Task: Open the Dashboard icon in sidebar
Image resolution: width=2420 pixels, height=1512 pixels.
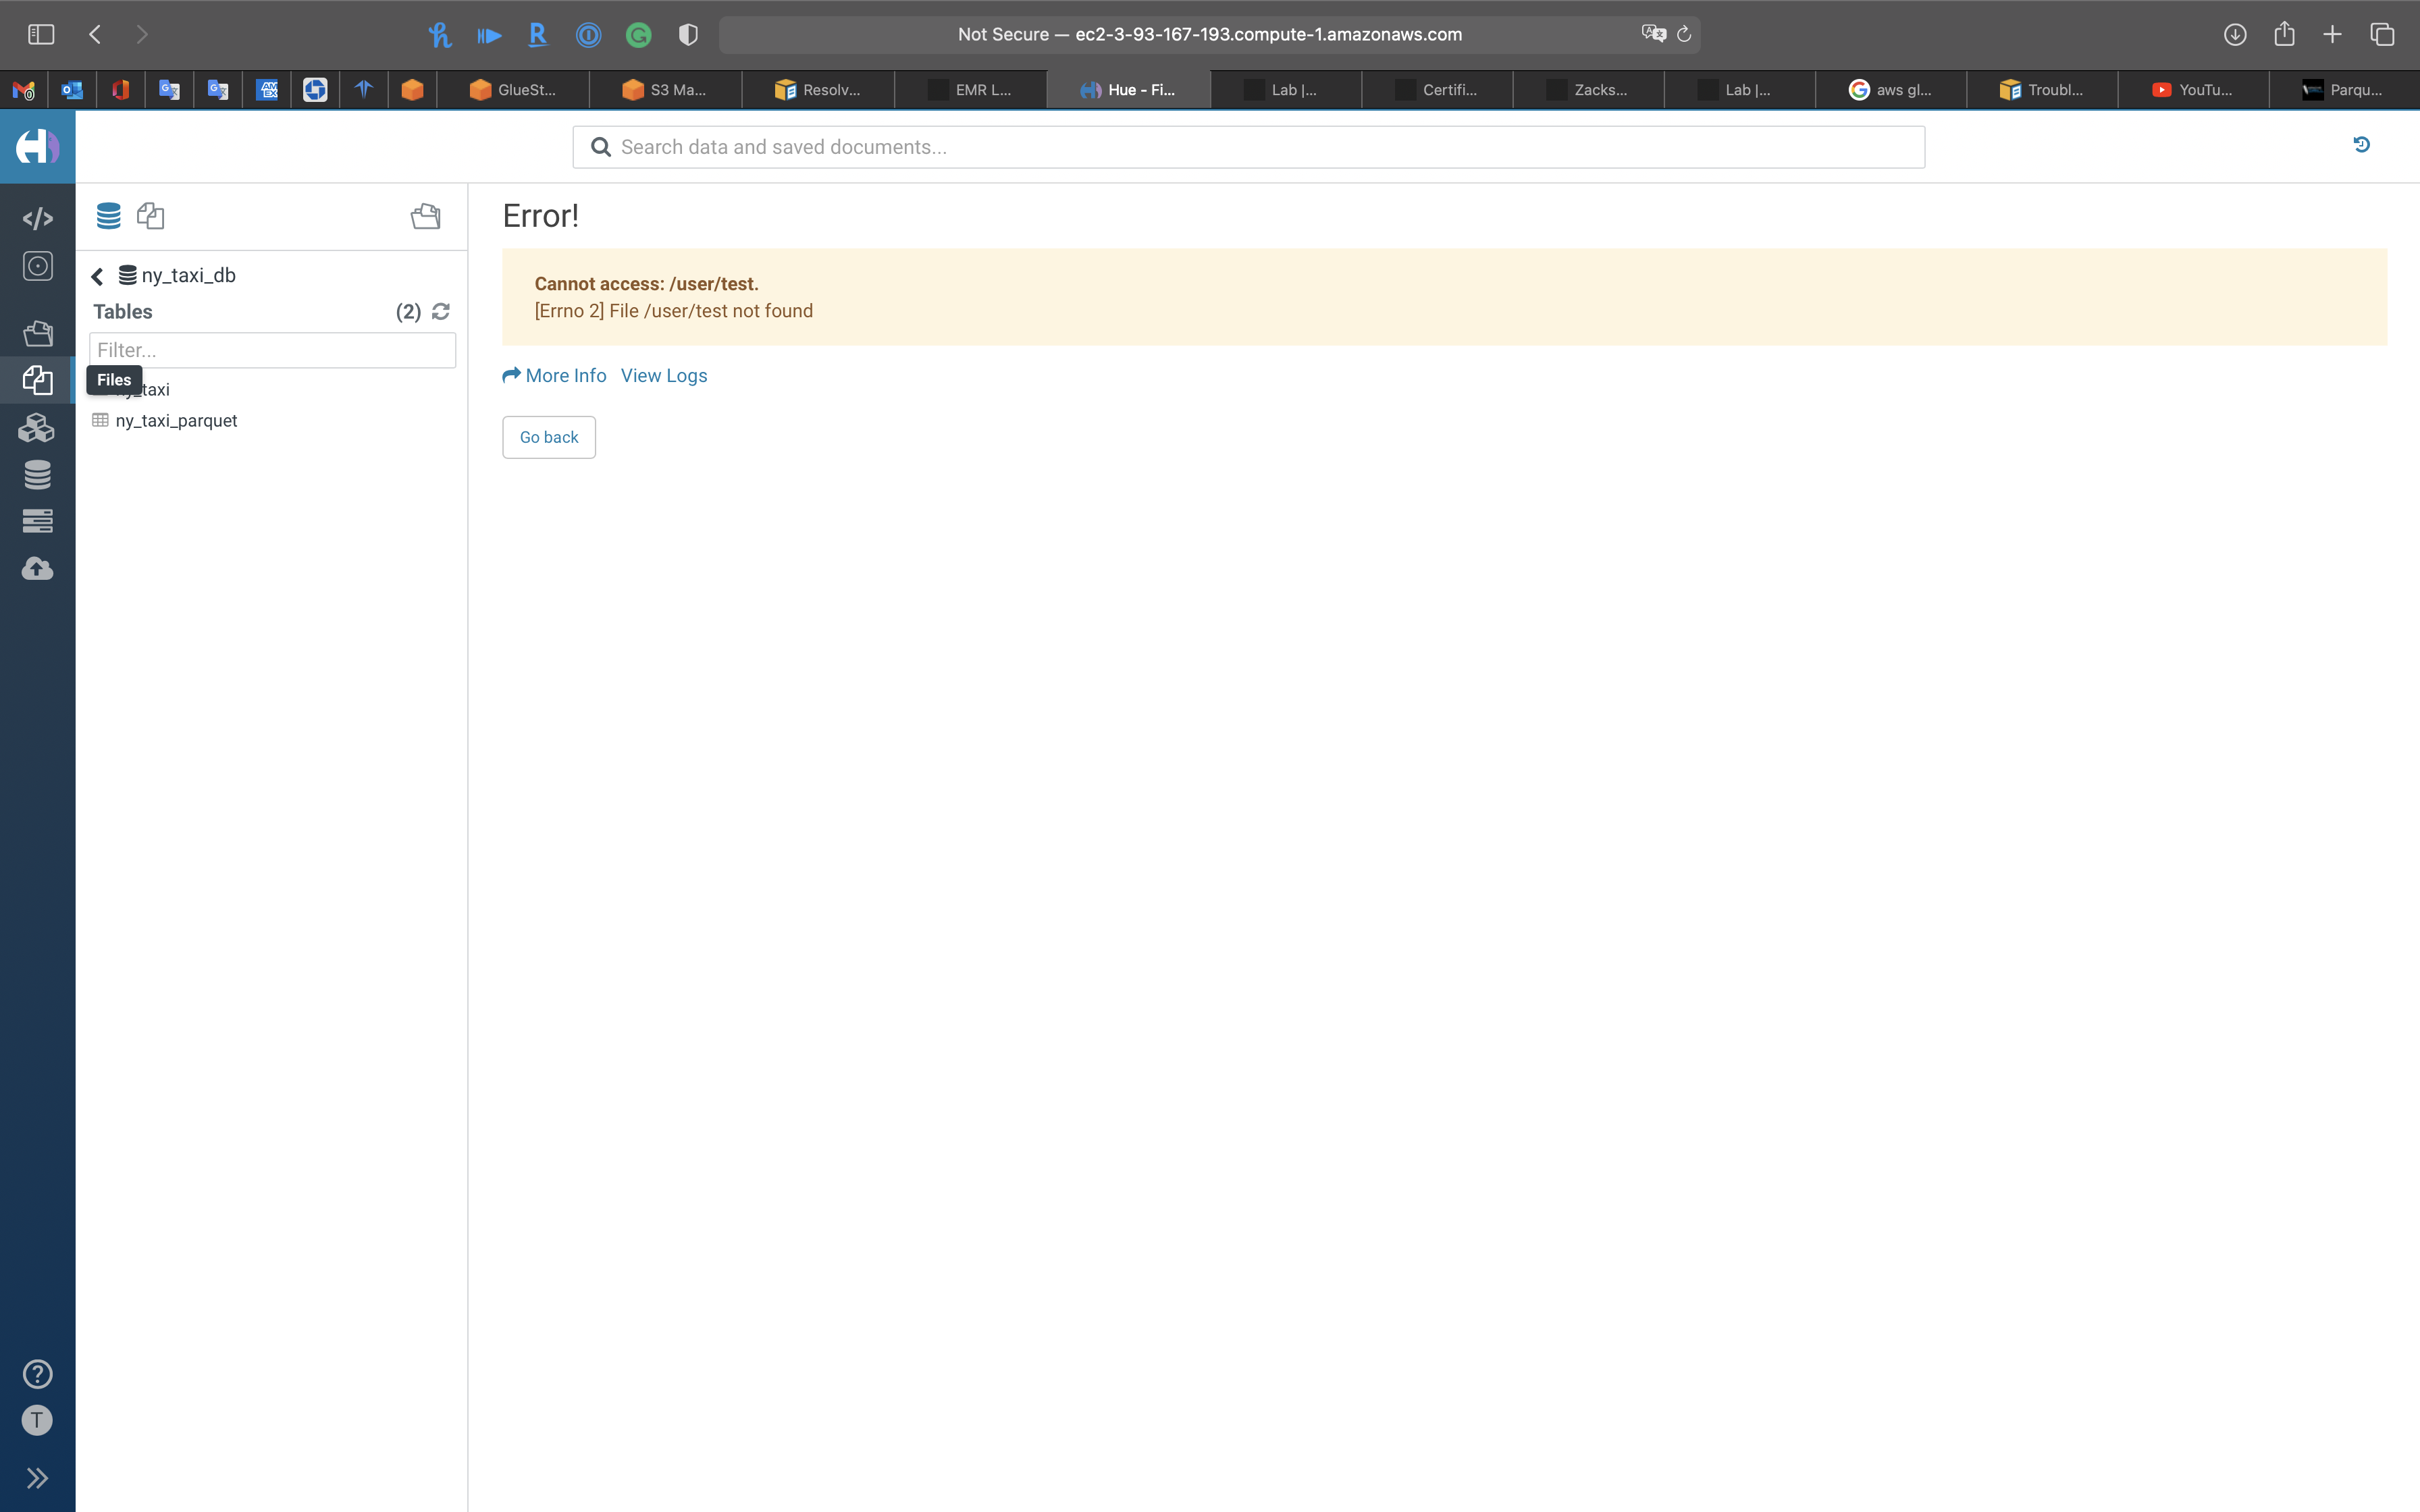Action: pyautogui.click(x=37, y=266)
